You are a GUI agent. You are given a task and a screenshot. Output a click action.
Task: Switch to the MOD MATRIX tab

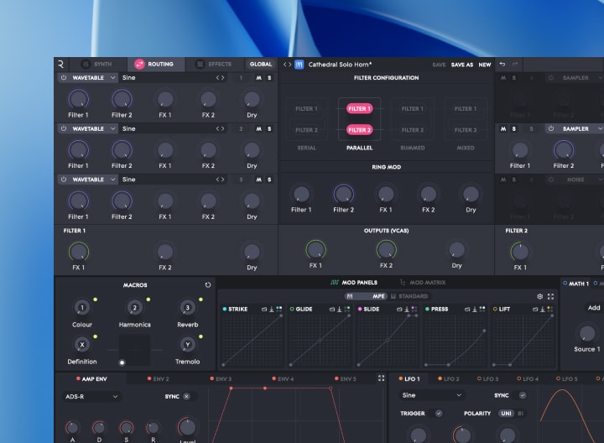[423, 283]
